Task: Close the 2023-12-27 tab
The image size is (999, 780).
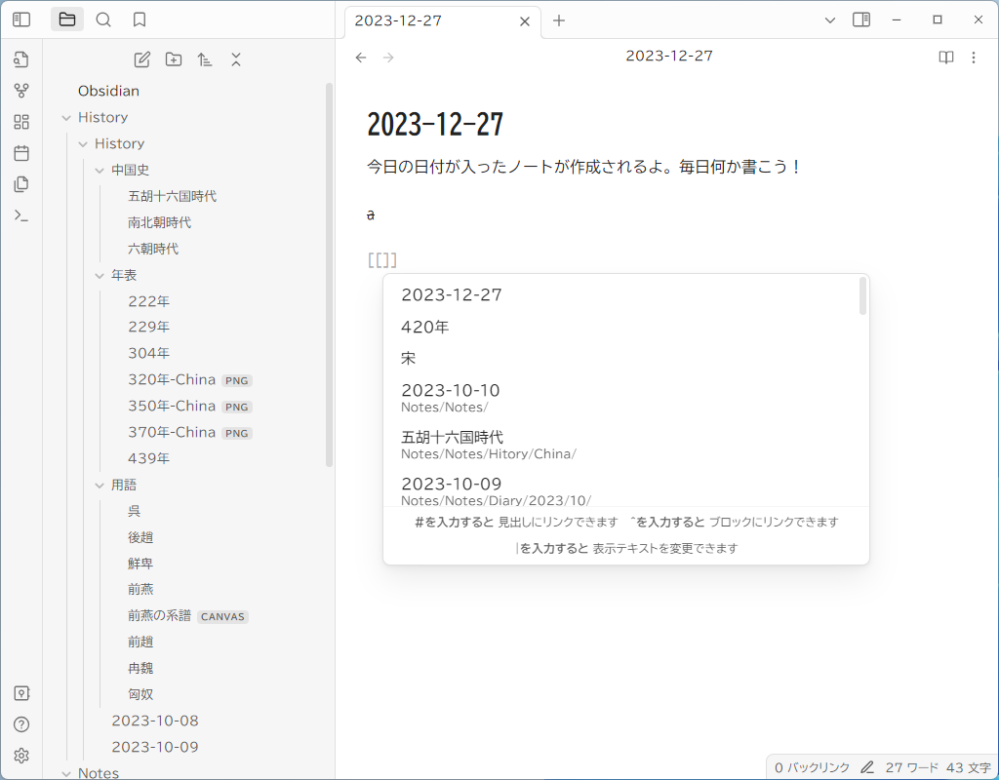Action: (525, 21)
